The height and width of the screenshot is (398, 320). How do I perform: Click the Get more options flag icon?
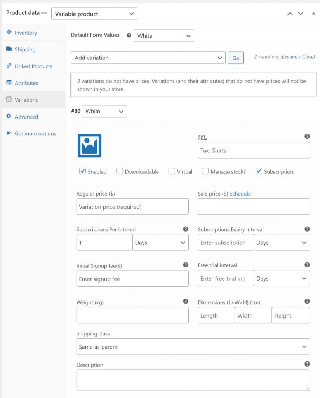pos(9,133)
